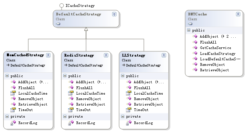The image size is (246, 132).
Task: Click FlushAll method icon in LLStrategy
Action: click(x=129, y=87)
